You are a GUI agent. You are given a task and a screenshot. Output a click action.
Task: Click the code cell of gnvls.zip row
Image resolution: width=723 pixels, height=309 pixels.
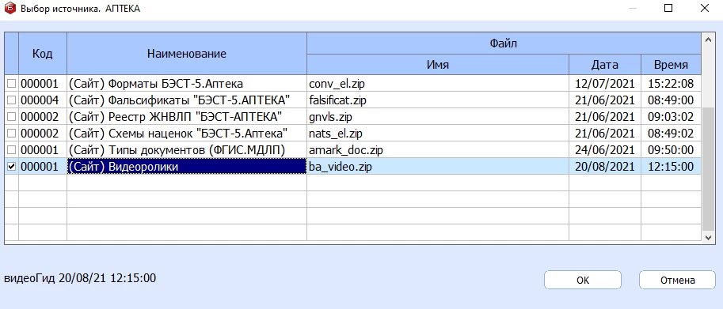point(43,117)
